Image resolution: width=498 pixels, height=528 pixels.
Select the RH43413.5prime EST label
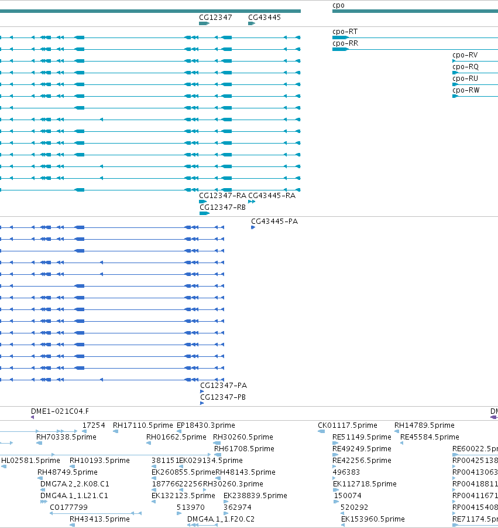click(x=99, y=519)
